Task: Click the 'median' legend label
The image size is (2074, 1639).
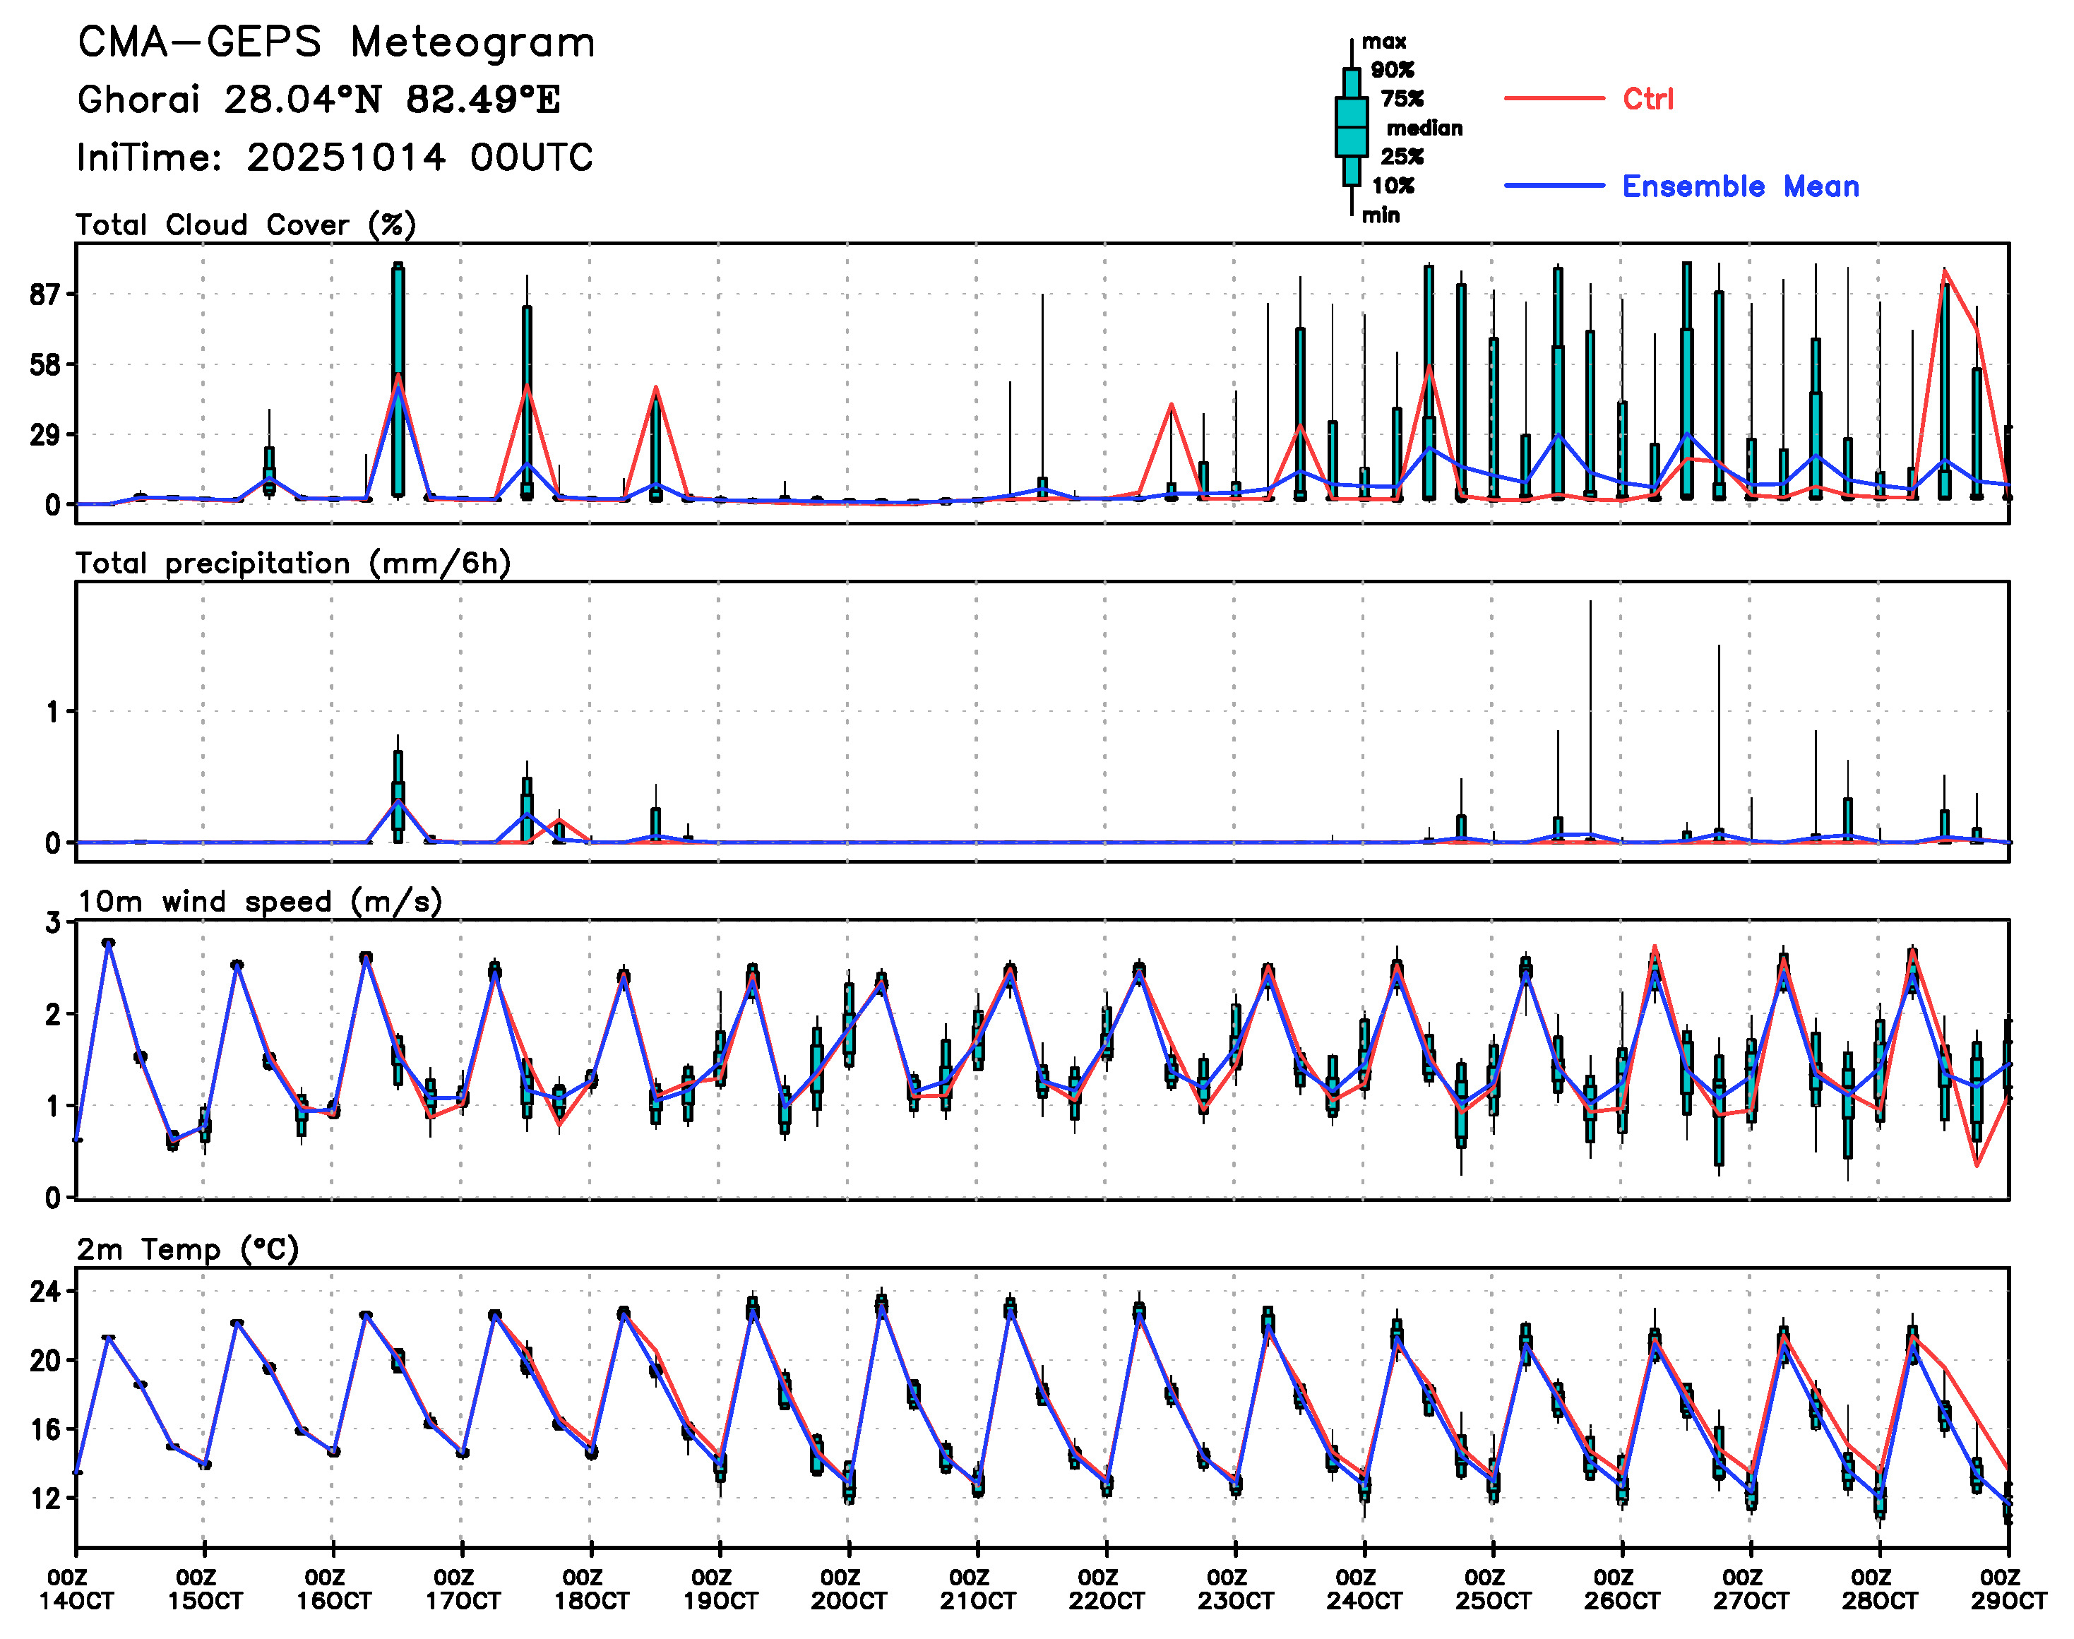Action: tap(1424, 129)
